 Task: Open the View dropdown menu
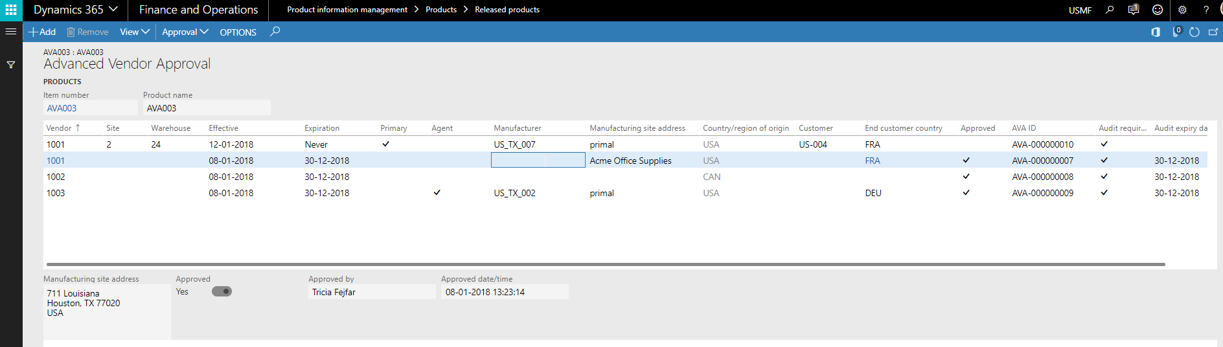point(135,32)
